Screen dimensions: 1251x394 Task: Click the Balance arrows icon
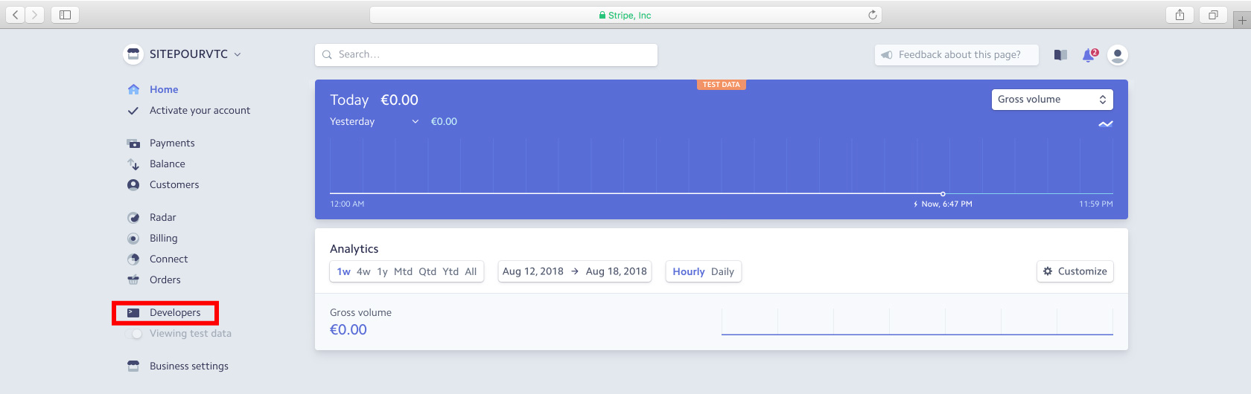(x=133, y=164)
